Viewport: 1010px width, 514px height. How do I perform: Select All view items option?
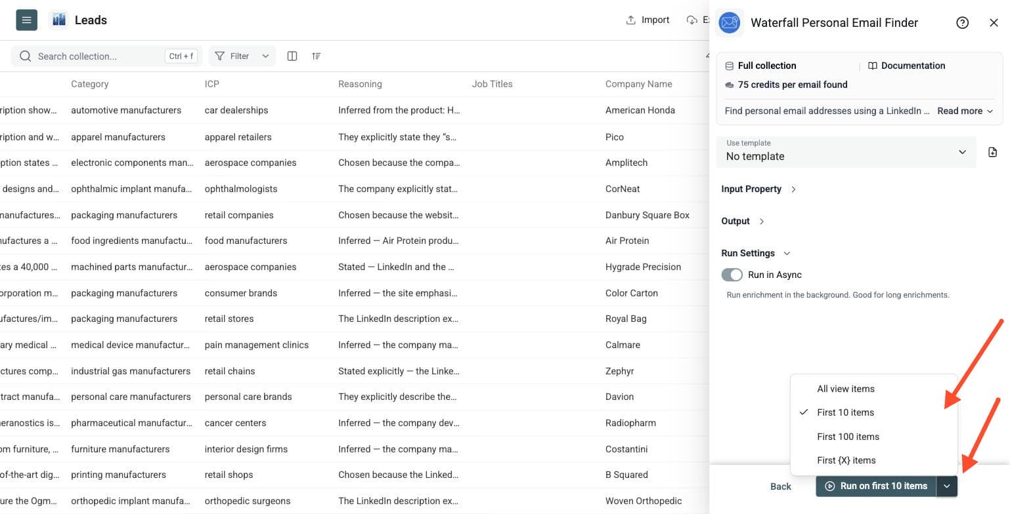click(873, 389)
